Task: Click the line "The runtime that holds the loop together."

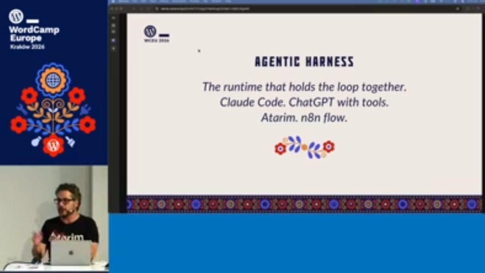Action: coord(305,87)
